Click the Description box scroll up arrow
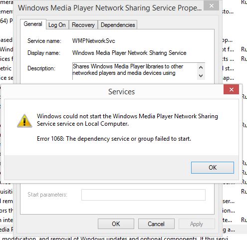 [201, 67]
